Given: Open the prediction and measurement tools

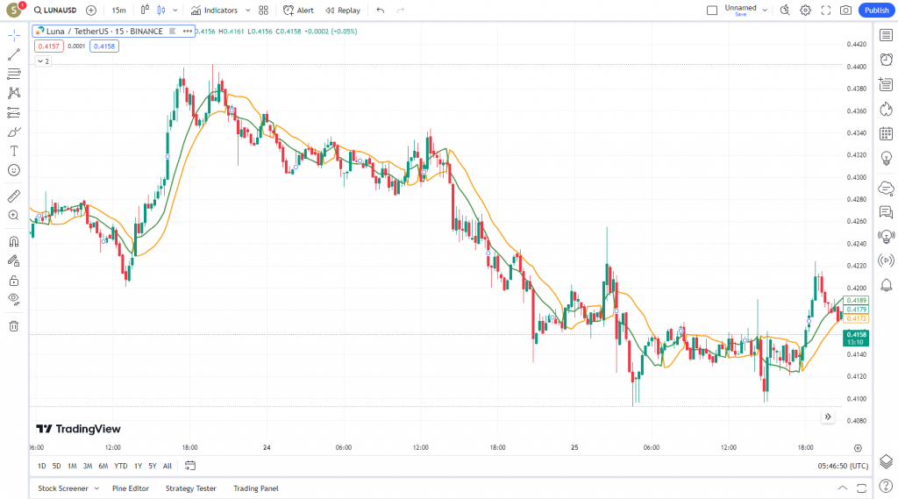Looking at the screenshot, I should click(14, 112).
